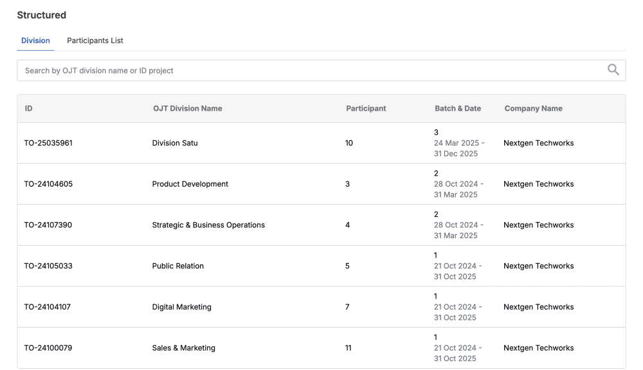Click the Sales & Marketing division

[183, 348]
